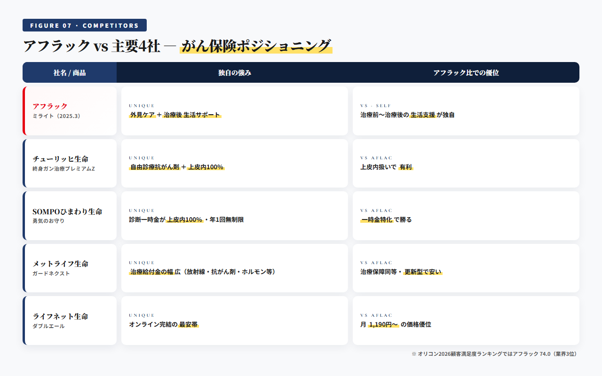Click the メットライフ生命 ガードネクスト card

tap(69, 268)
